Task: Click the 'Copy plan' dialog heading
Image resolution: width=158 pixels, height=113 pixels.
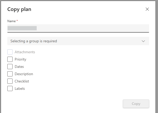Action: (19, 9)
